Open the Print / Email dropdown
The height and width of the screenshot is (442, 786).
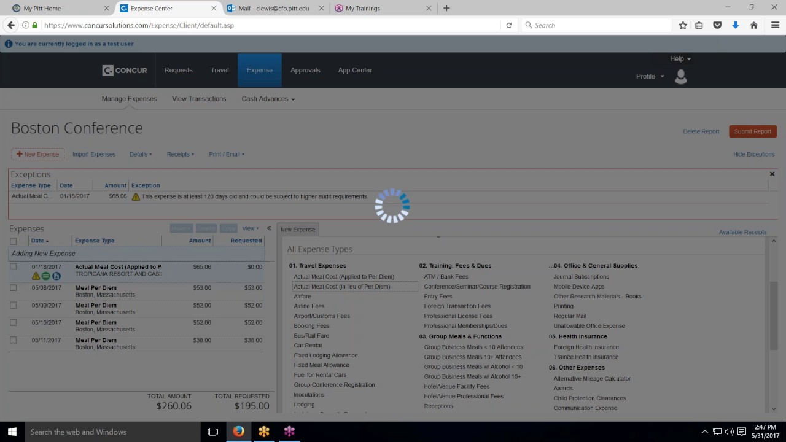227,154
